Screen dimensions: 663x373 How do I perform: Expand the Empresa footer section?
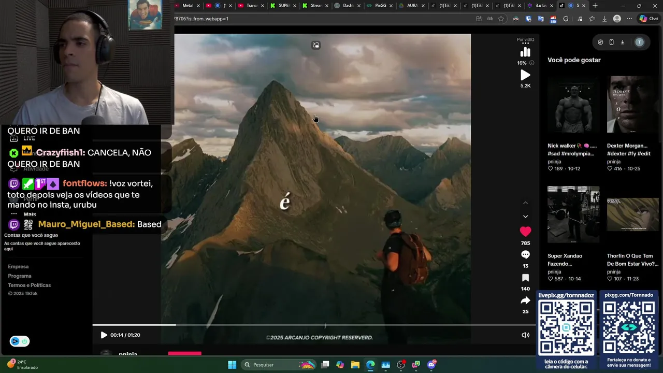pos(18,266)
